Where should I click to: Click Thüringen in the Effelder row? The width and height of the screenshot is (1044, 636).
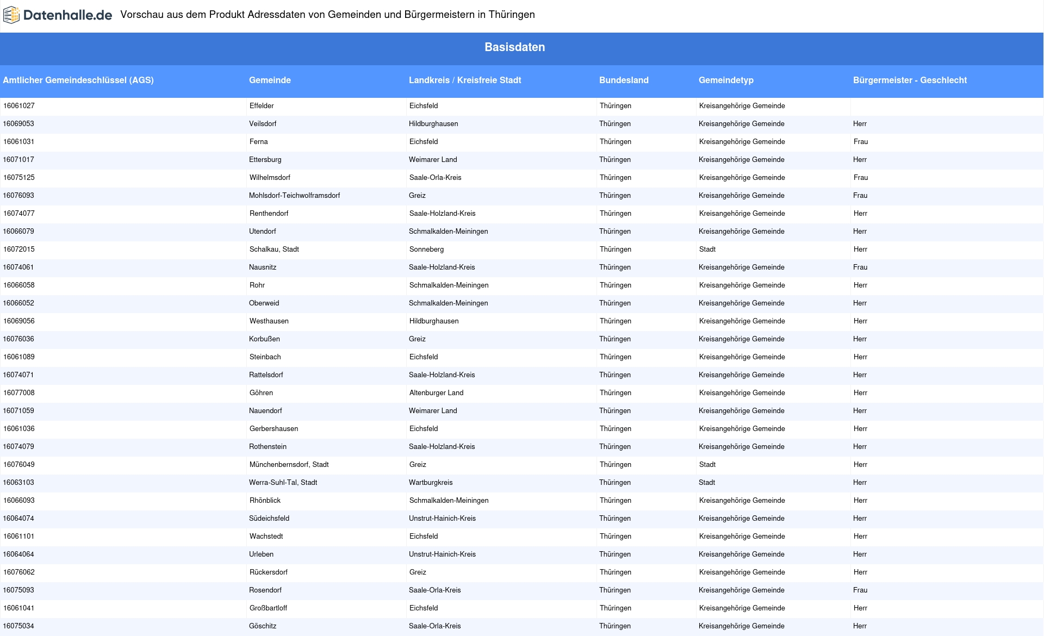(x=616, y=106)
